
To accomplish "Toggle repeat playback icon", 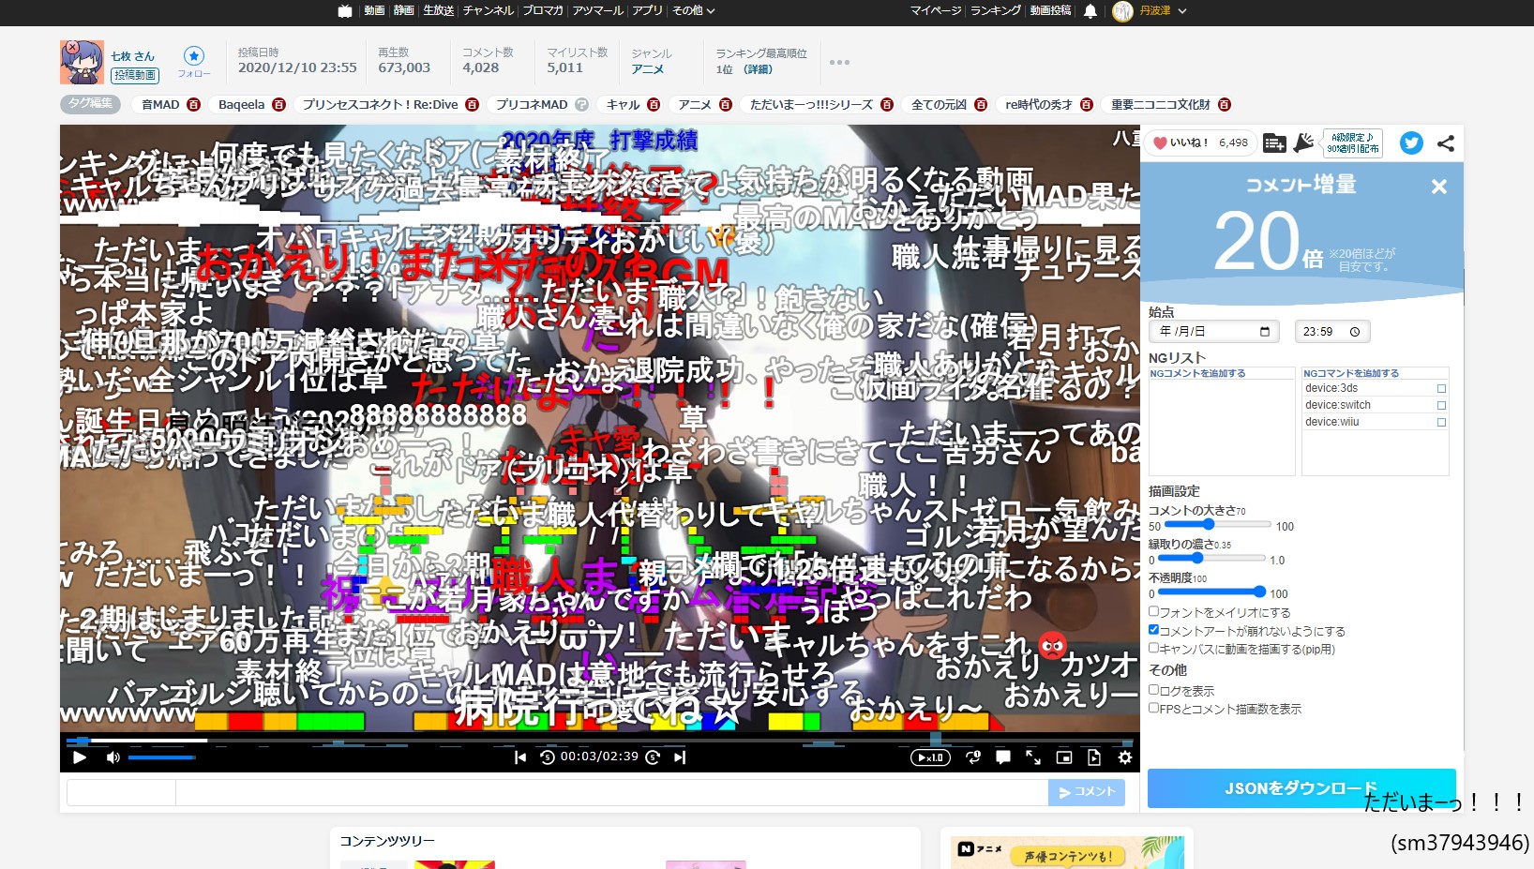I will click(x=973, y=757).
